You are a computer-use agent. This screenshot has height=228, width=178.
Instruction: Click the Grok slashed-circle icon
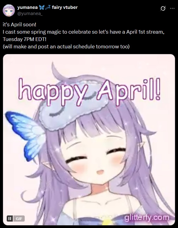point(163,9)
